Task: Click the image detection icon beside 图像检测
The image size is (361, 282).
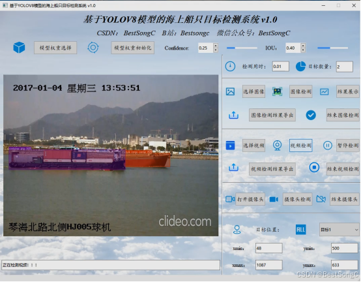Action: tap(277, 91)
